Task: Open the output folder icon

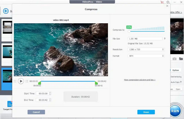Action: pyautogui.click(x=181, y=59)
